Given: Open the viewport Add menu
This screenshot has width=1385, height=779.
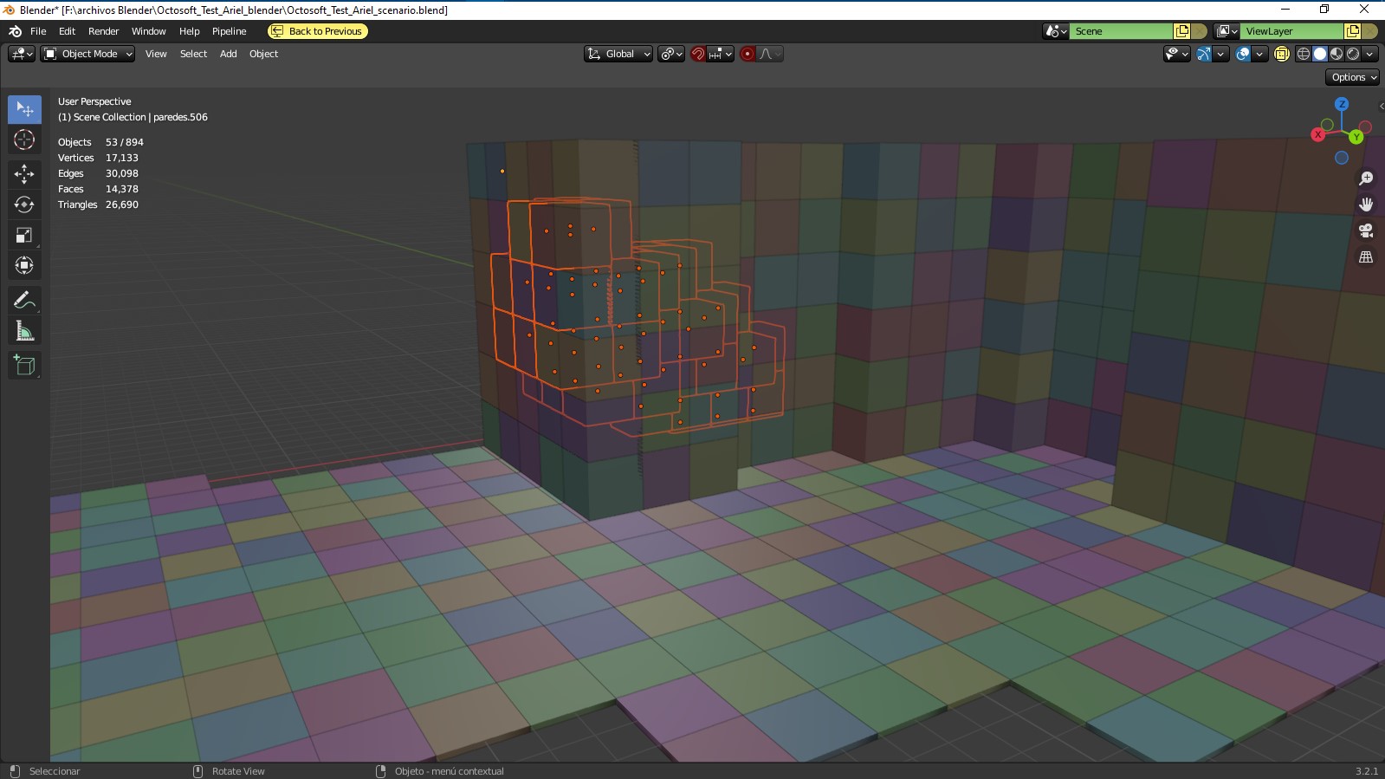Looking at the screenshot, I should [x=228, y=54].
